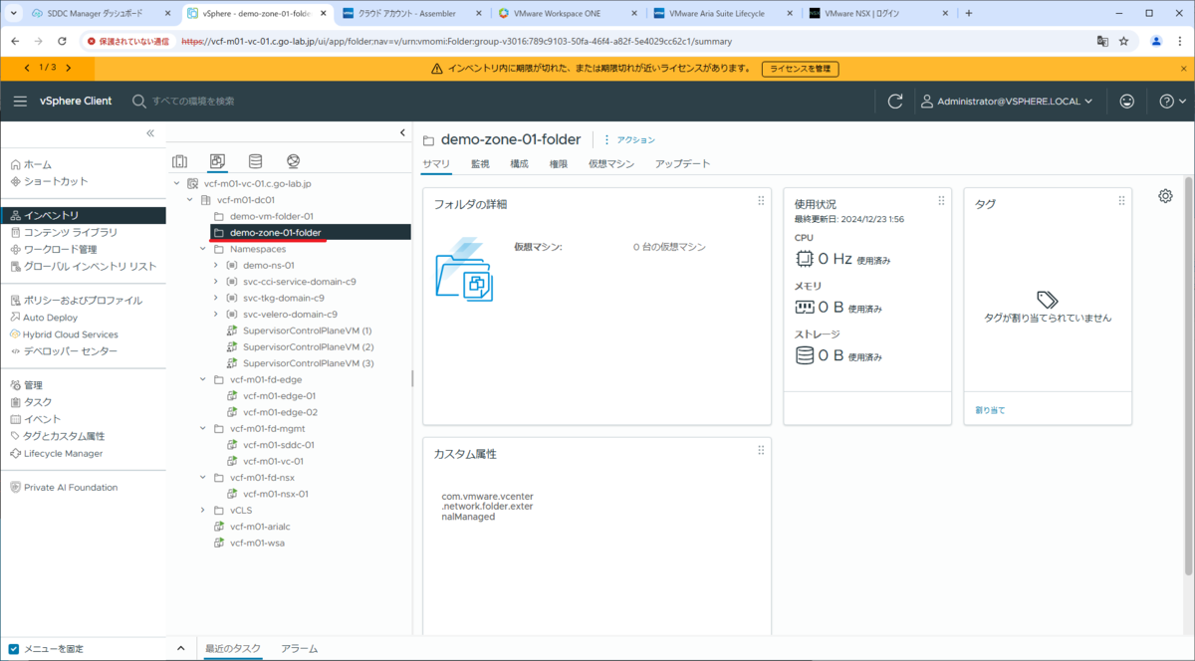Viewport: 1195px width, 661px height.
Task: Collapse the vcf-m01-vc-01.c.go-lab.jp tree node
Action: coord(177,183)
